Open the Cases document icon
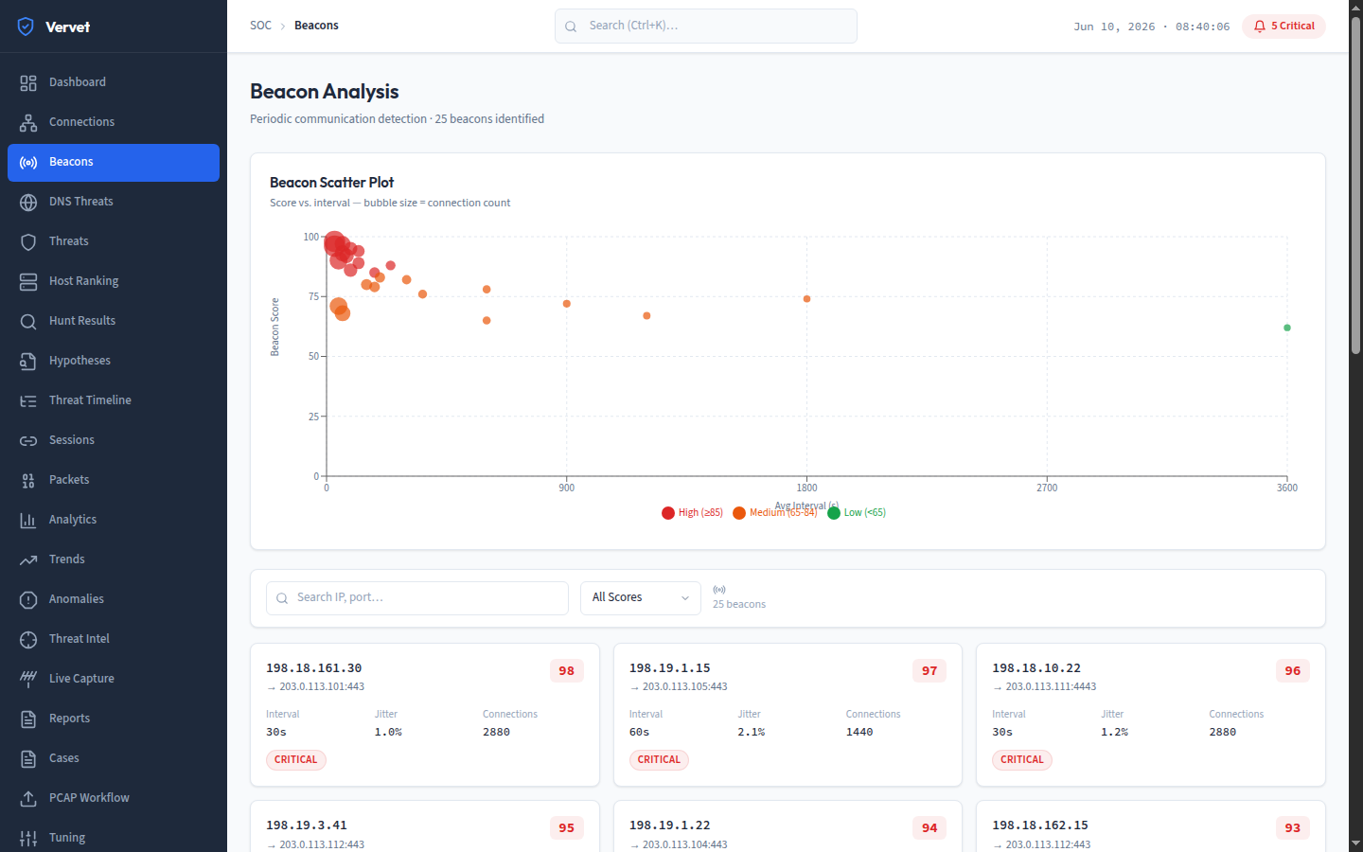 28,758
